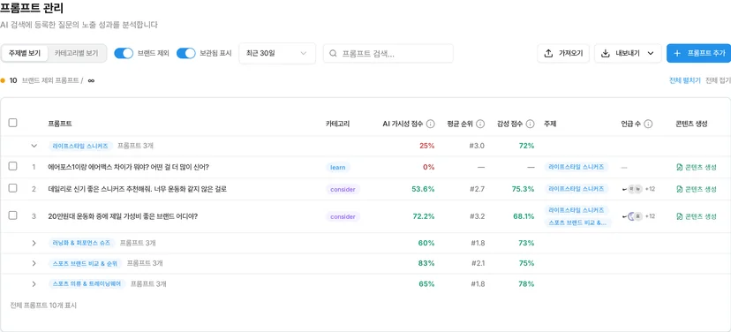731x332 pixels.
Task: Check the 에어포스1이랑 에어맥스 prompt checkbox
Action: (x=13, y=166)
